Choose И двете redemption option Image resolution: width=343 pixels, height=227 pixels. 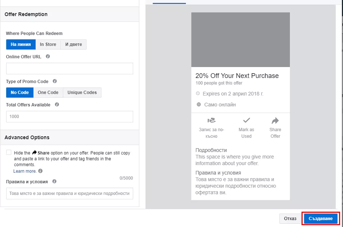click(x=73, y=44)
